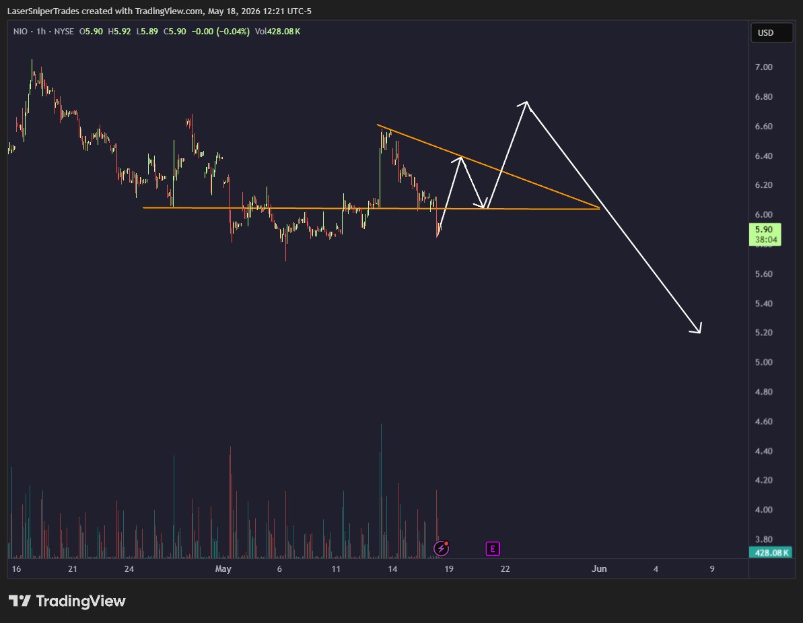The height and width of the screenshot is (623, 803).
Task: Click the 5.00 price axis label
Action: 763,362
